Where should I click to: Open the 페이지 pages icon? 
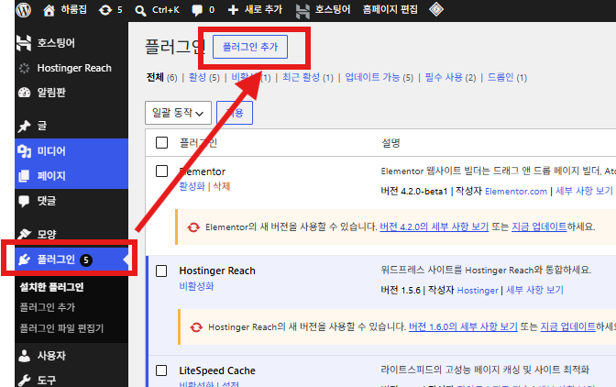tap(24, 176)
